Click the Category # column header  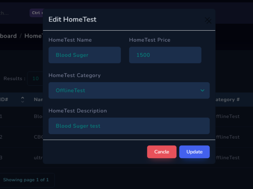[227, 100]
